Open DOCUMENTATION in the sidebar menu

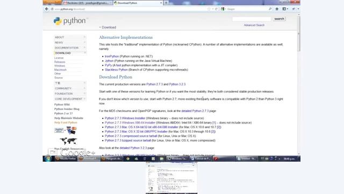70,48
